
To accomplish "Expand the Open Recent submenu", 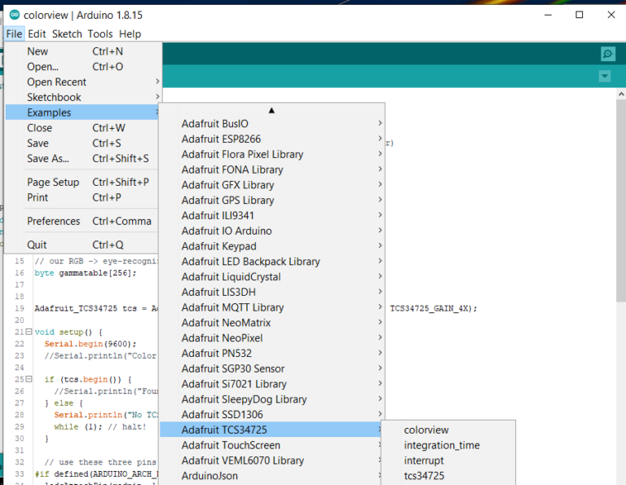I will [83, 82].
